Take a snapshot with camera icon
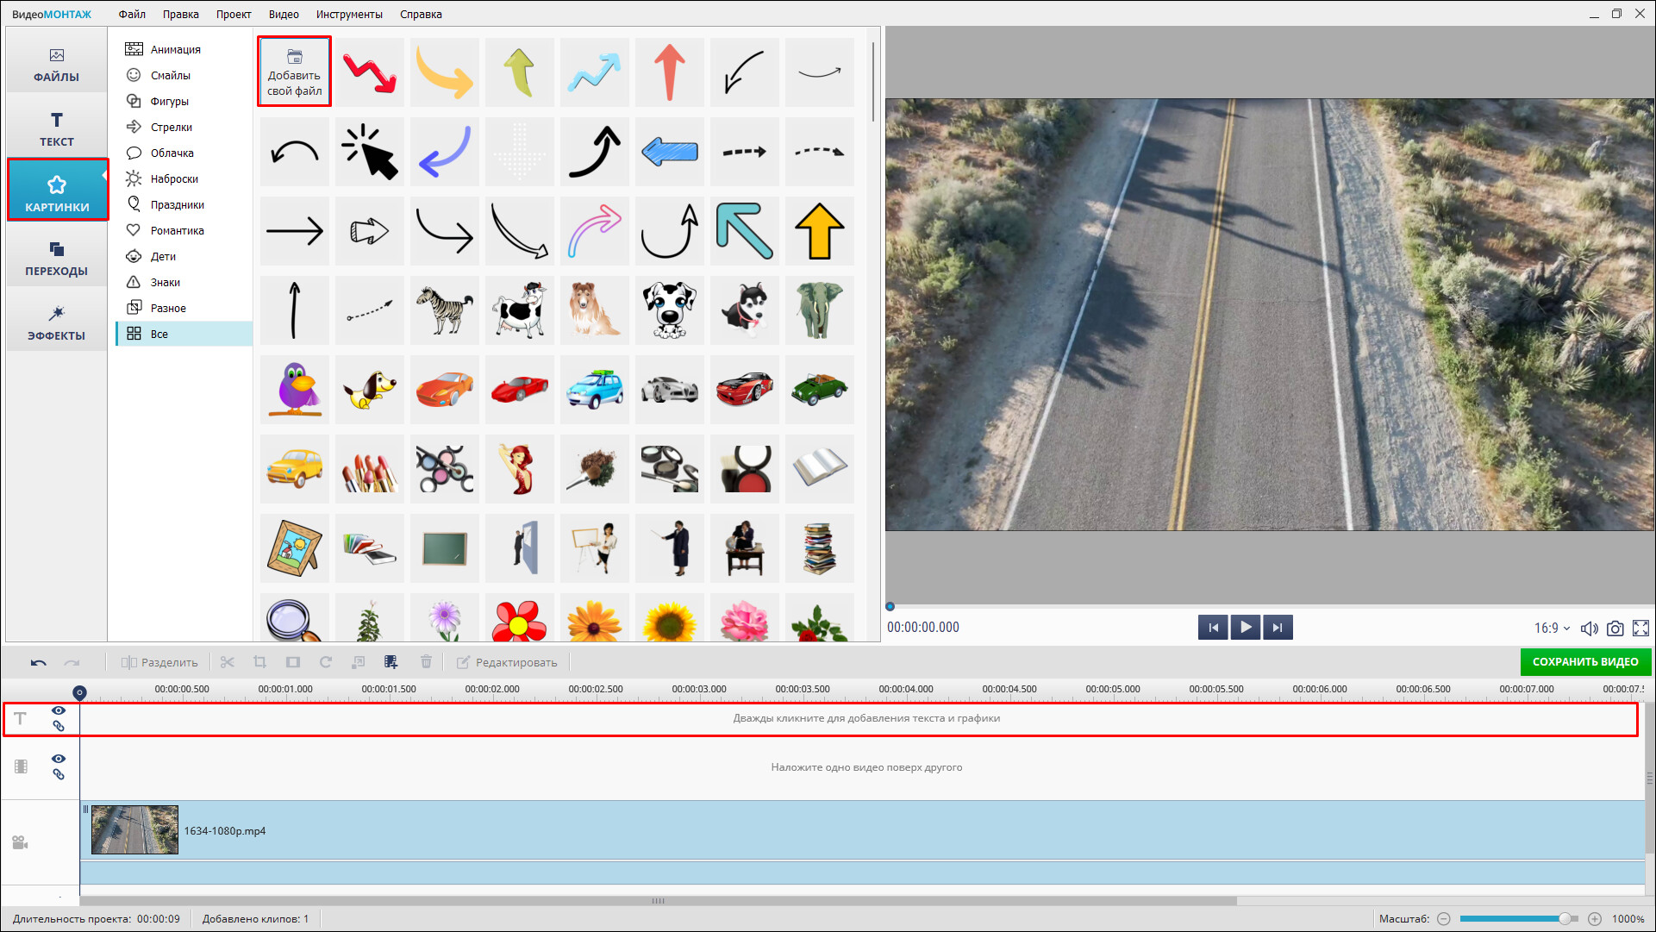This screenshot has height=932, width=1656. pos(1615,628)
